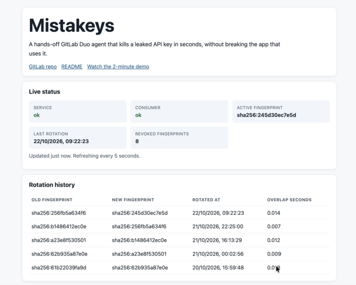Select active fingerprint sha256:245d30ec7e5d in Live status
This screenshot has width=356, height=285.
coord(266,115)
